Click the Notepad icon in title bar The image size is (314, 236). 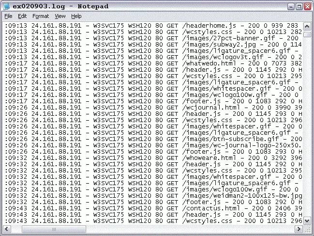tap(6, 6)
